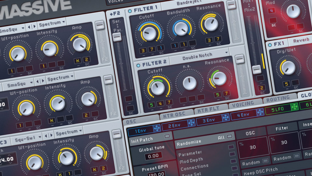The image size is (312, 176).
Task: Click green slot 5 under Filter 2 Resonance
Action: pyautogui.click(x=218, y=95)
